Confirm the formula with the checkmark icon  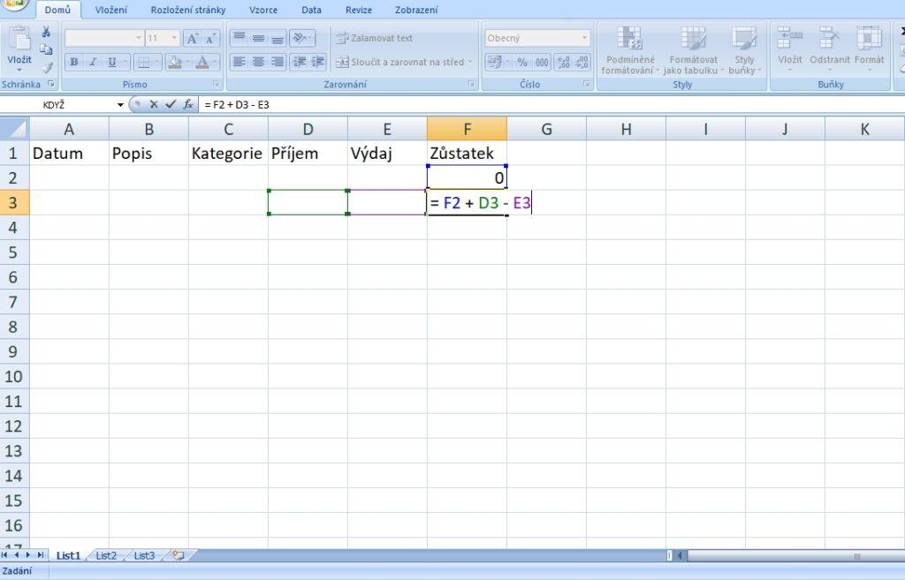pyautogui.click(x=171, y=104)
